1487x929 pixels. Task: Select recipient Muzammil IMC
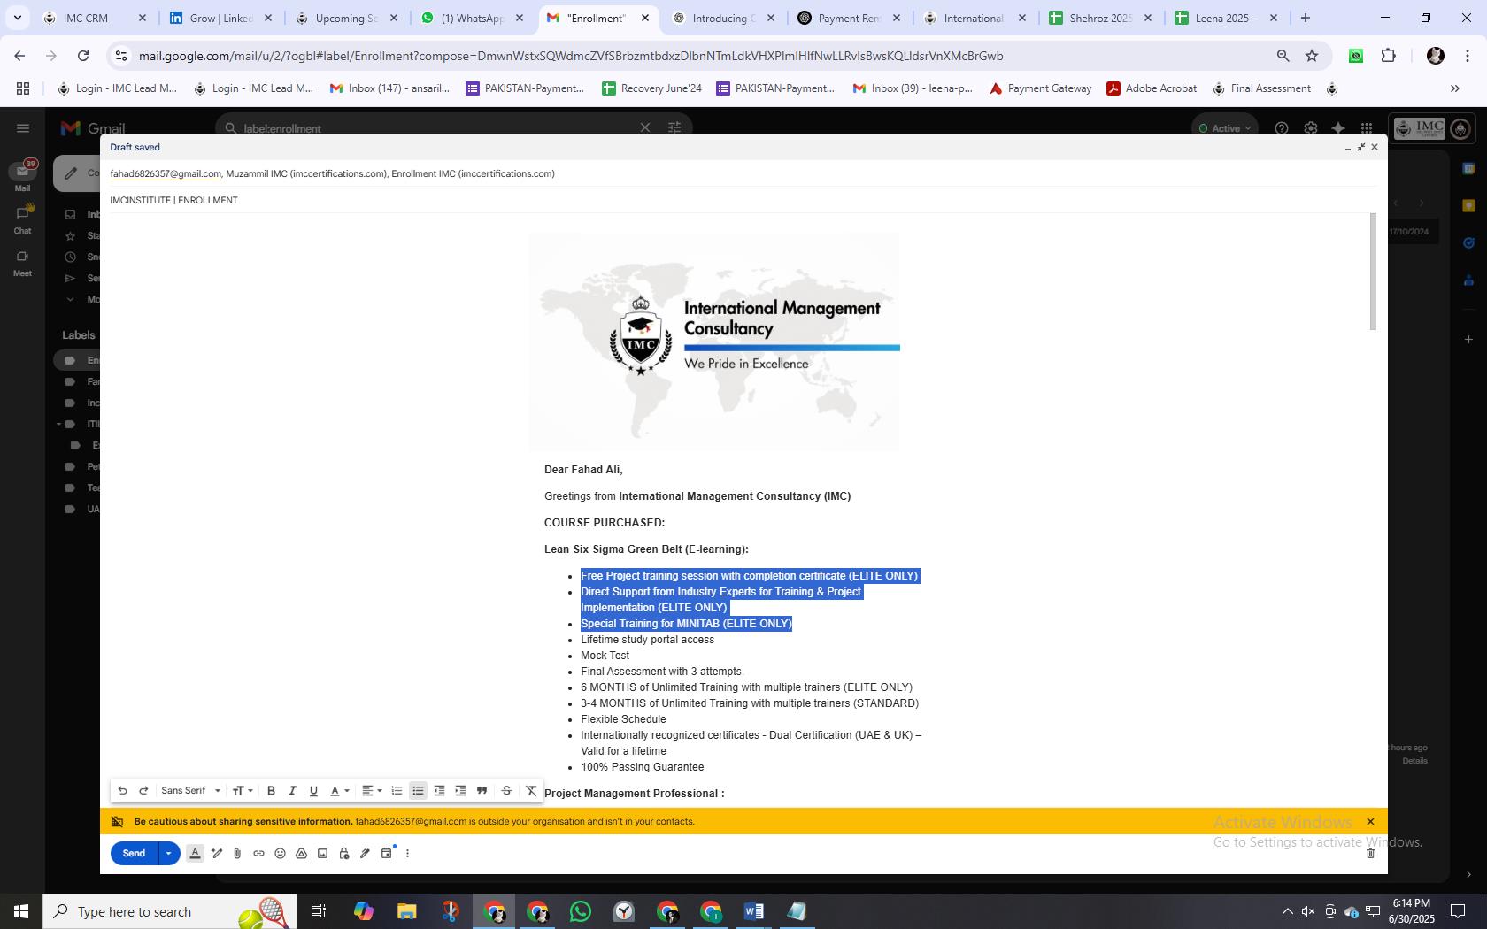coord(306,174)
